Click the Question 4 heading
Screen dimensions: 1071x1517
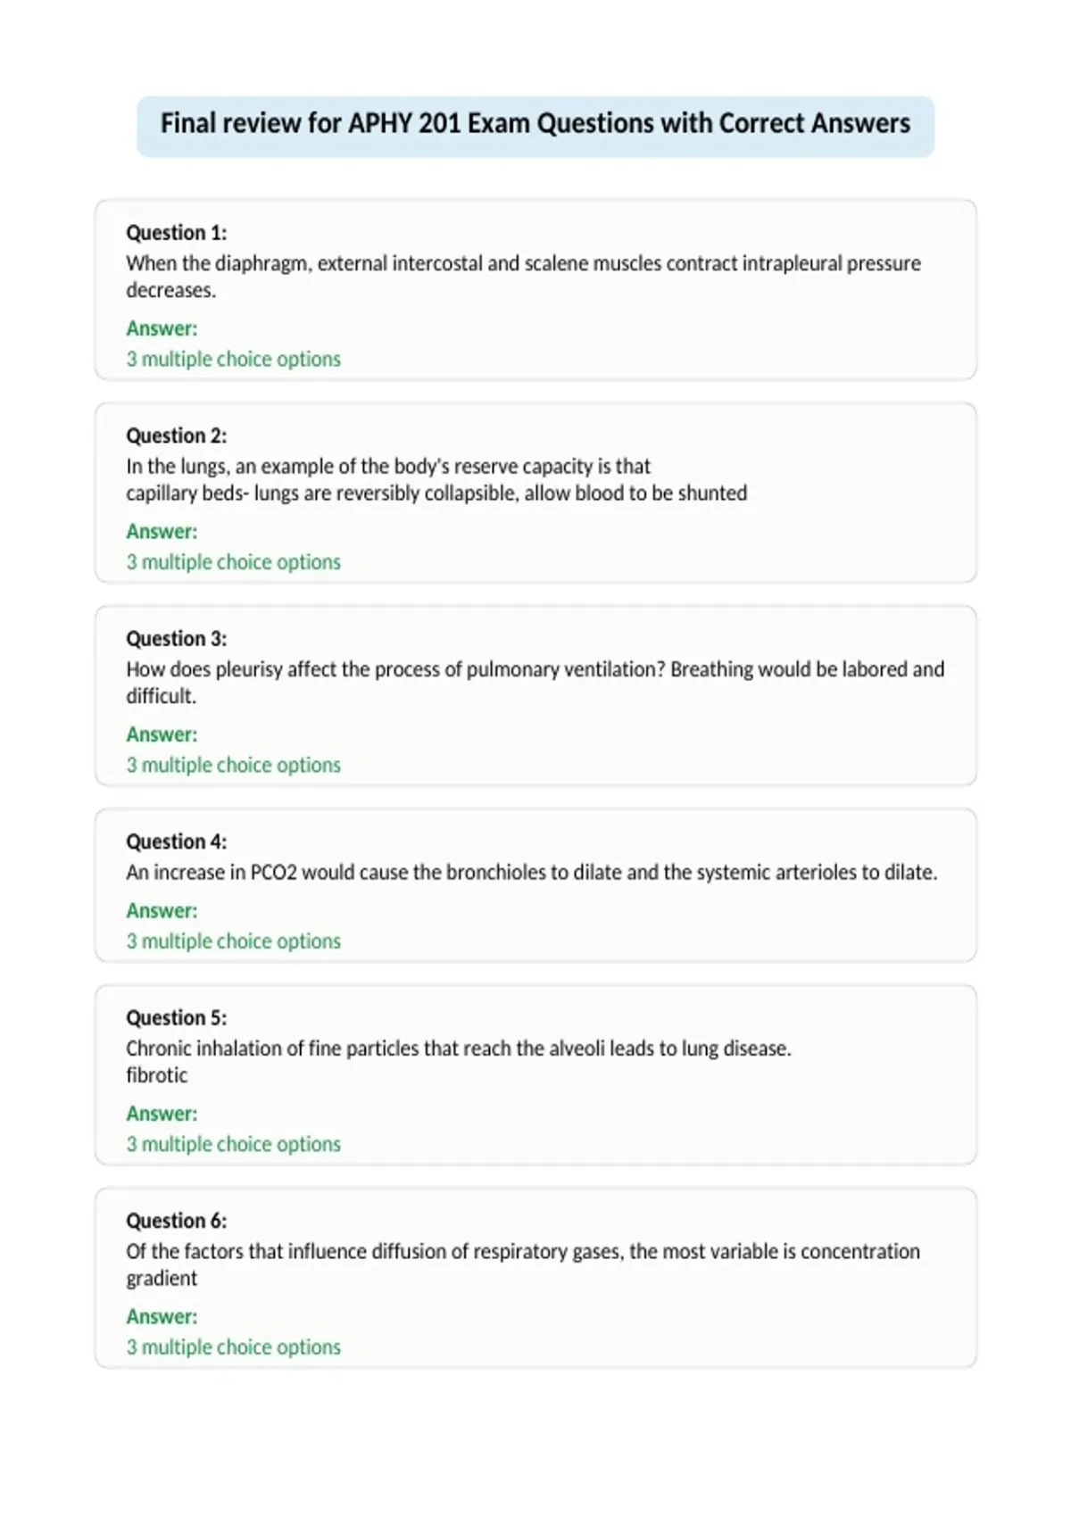176,841
